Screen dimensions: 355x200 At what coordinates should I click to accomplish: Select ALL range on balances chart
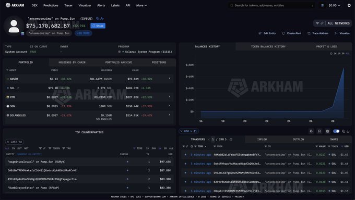(x=347, y=54)
